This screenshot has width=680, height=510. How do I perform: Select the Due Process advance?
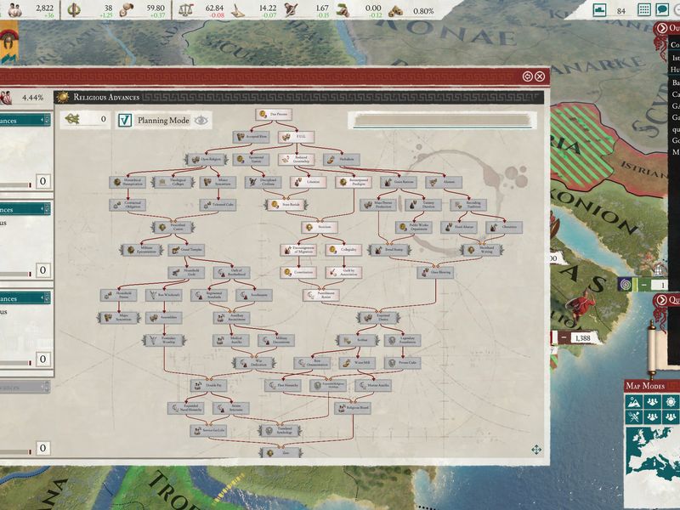click(x=274, y=115)
